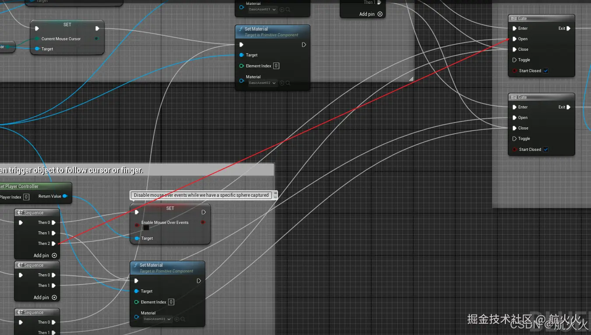Click the search icon next to BasicAsset01

point(288,9)
